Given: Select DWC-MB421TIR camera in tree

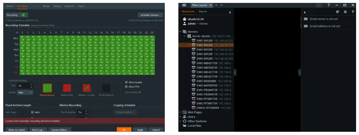Looking at the screenshot, I should pos(206,63).
